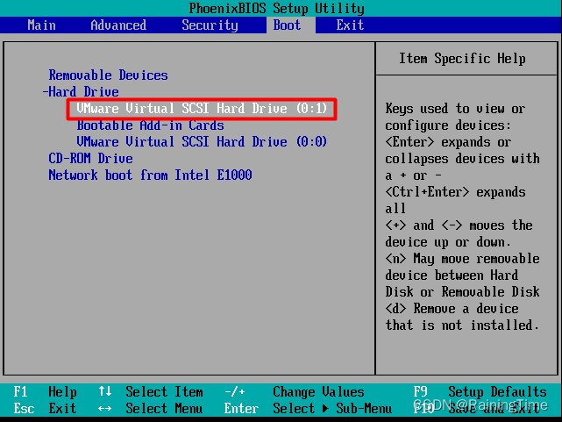This screenshot has height=422, width=562.
Task: Select Bootable Add-in Cards entry
Action: click(x=150, y=125)
